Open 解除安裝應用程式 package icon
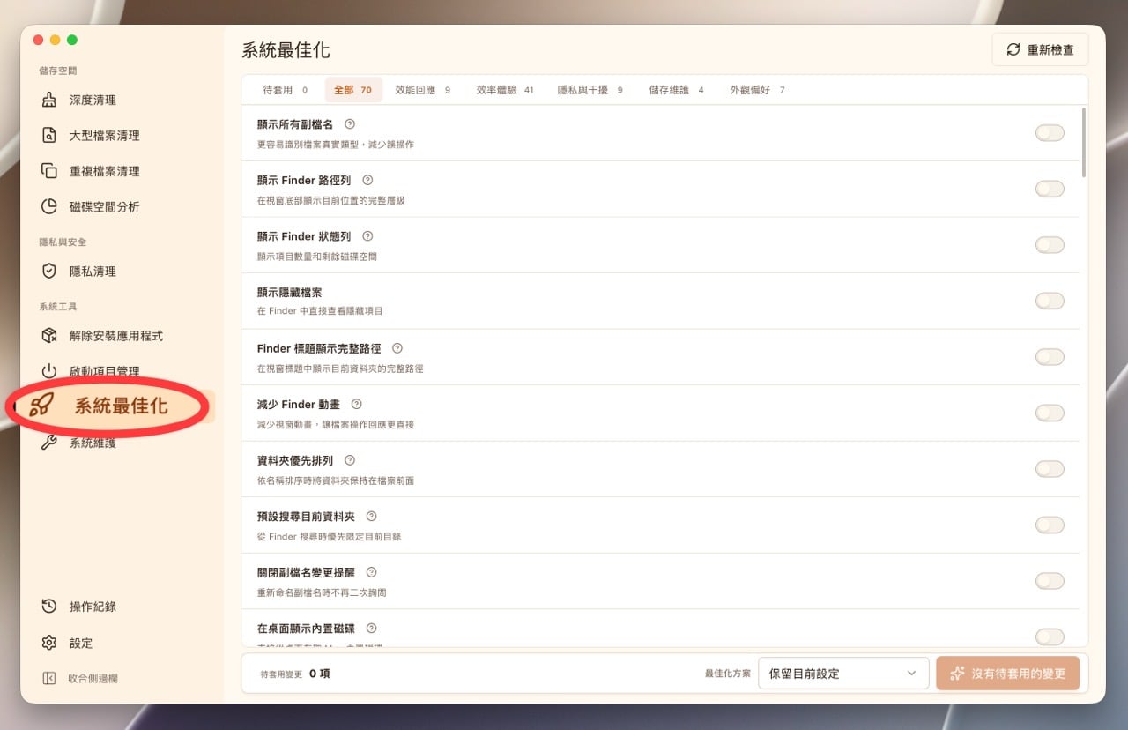 [50, 336]
